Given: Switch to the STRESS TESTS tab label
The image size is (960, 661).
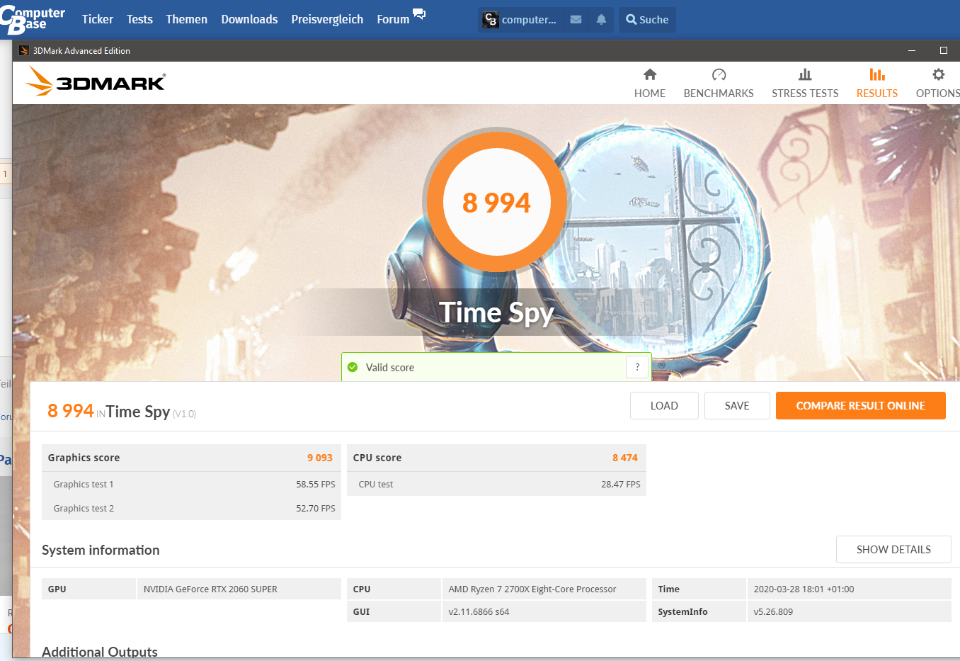Looking at the screenshot, I should (805, 93).
